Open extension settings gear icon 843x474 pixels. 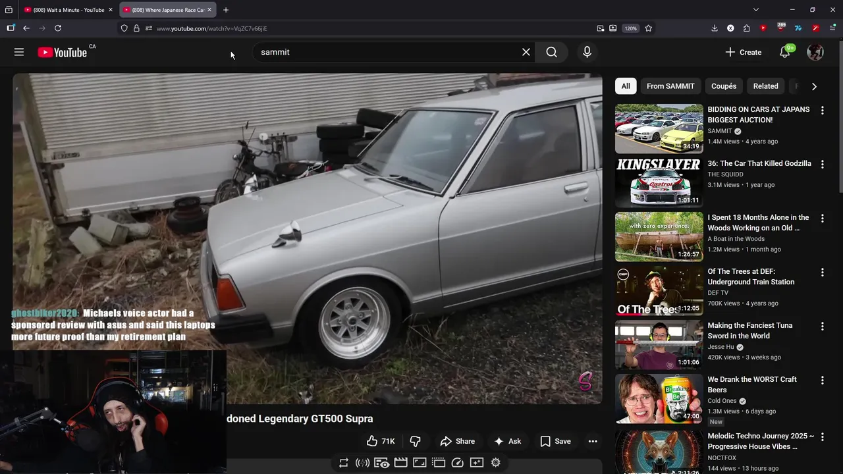point(496,463)
